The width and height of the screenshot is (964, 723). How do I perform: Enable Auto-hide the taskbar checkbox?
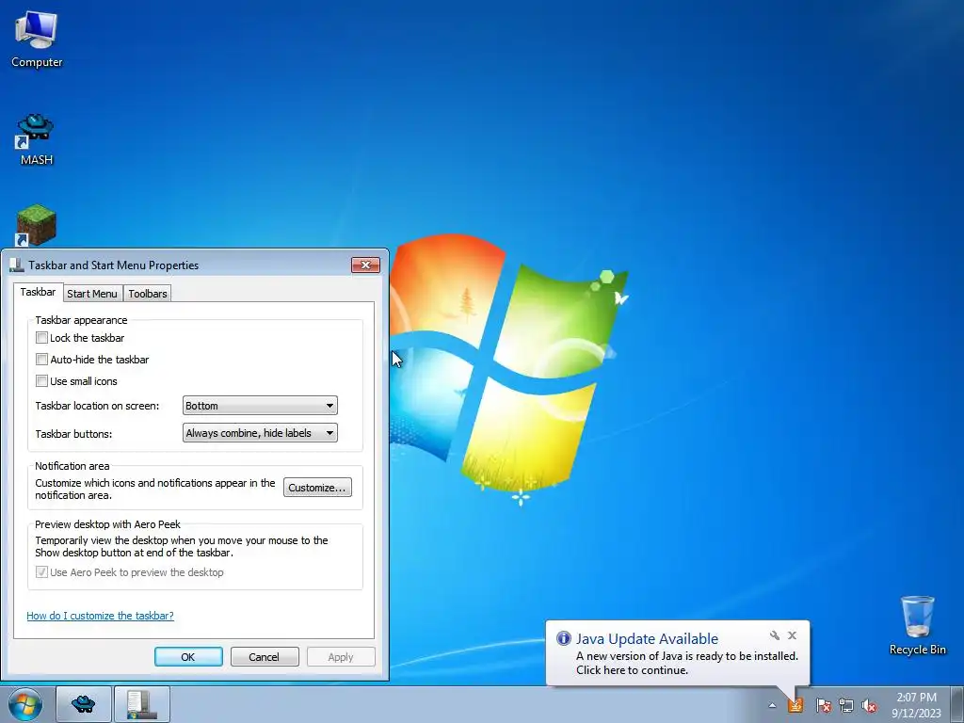[41, 359]
